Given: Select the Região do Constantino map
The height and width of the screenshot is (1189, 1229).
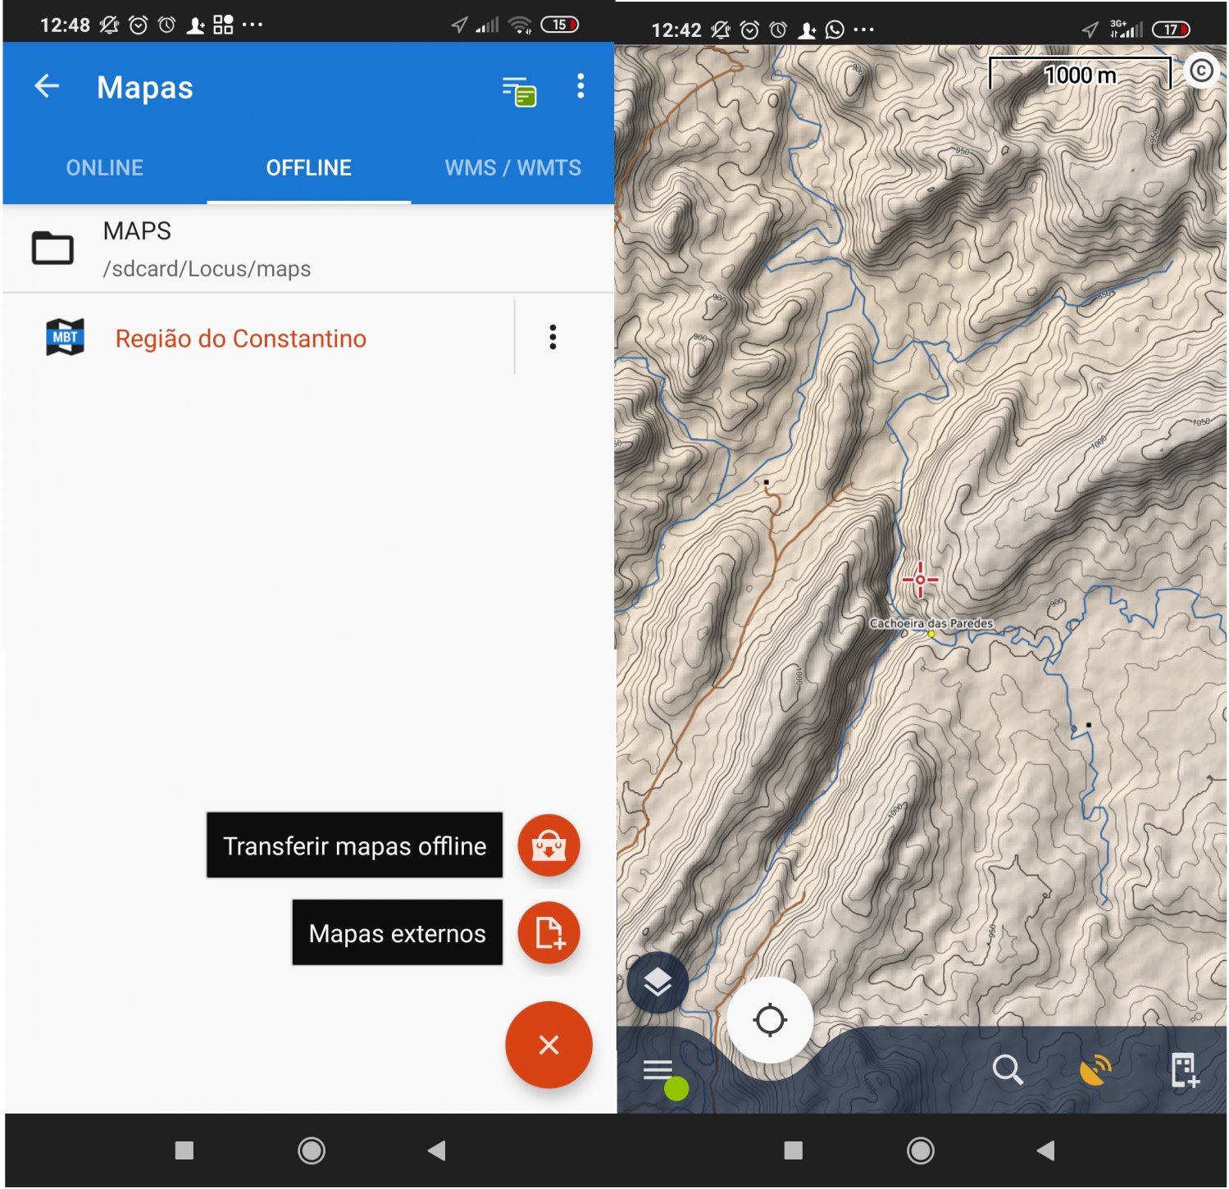Looking at the screenshot, I should point(240,339).
